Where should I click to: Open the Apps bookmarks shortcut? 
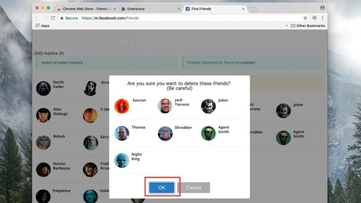tap(43, 26)
